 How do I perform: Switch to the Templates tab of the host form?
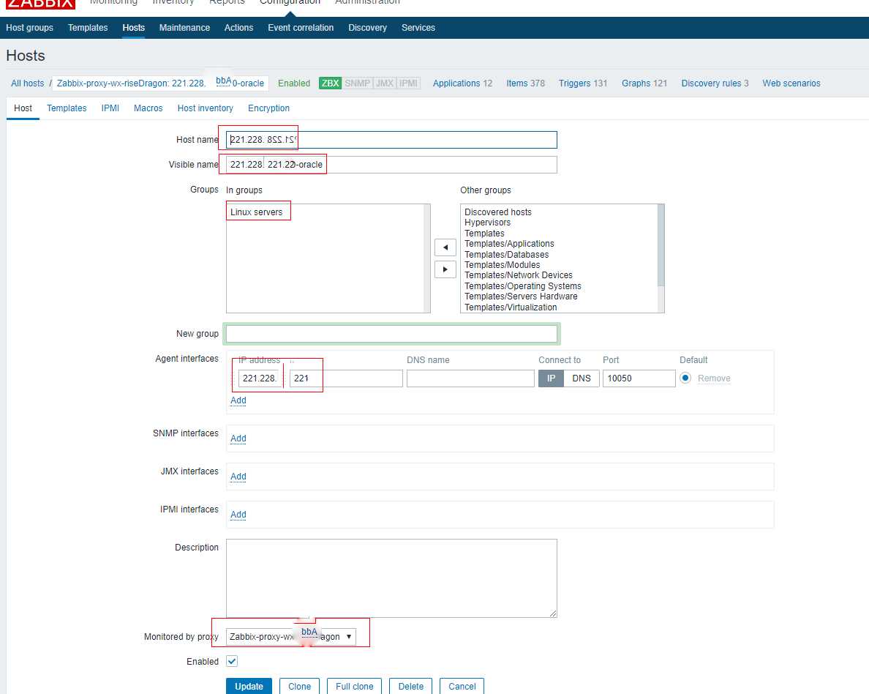pyautogui.click(x=67, y=108)
